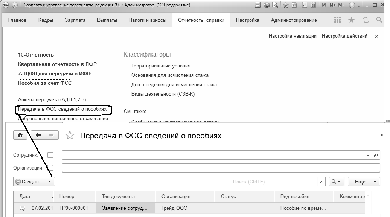
Task: Enable the Сотрудник filter checkbox
Action: tap(50, 155)
